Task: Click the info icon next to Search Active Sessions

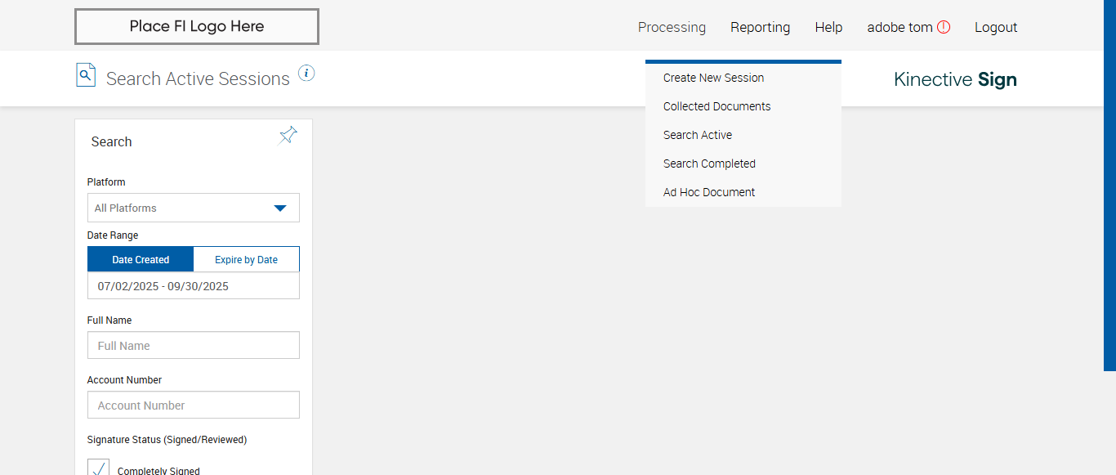Action: pos(306,73)
